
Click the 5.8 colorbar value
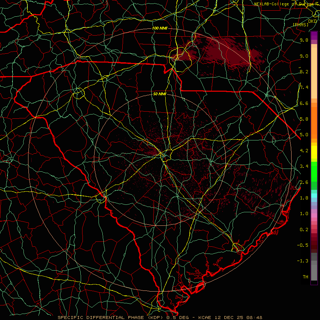pos(304,119)
